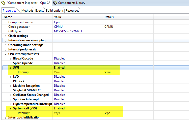Click the CPMU details cell

pos(128,27)
